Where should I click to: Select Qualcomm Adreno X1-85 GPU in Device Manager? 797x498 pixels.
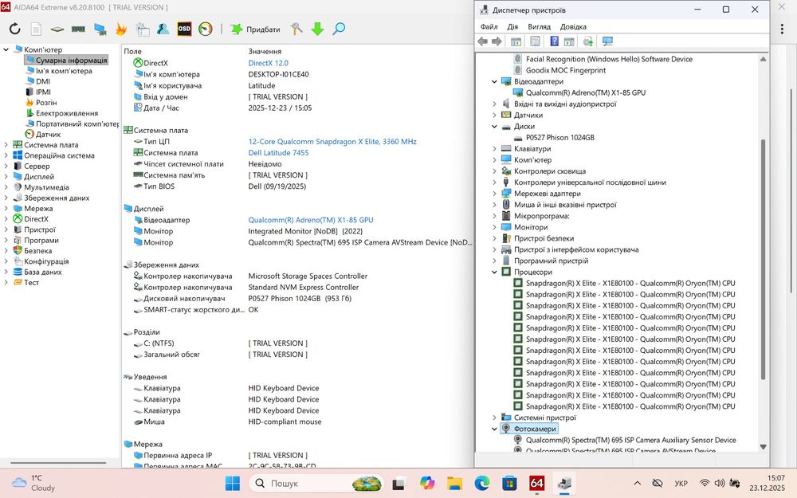[x=585, y=92]
